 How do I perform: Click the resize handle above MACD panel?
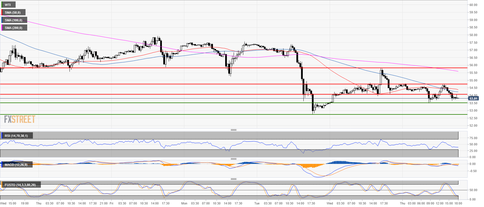point(233,159)
